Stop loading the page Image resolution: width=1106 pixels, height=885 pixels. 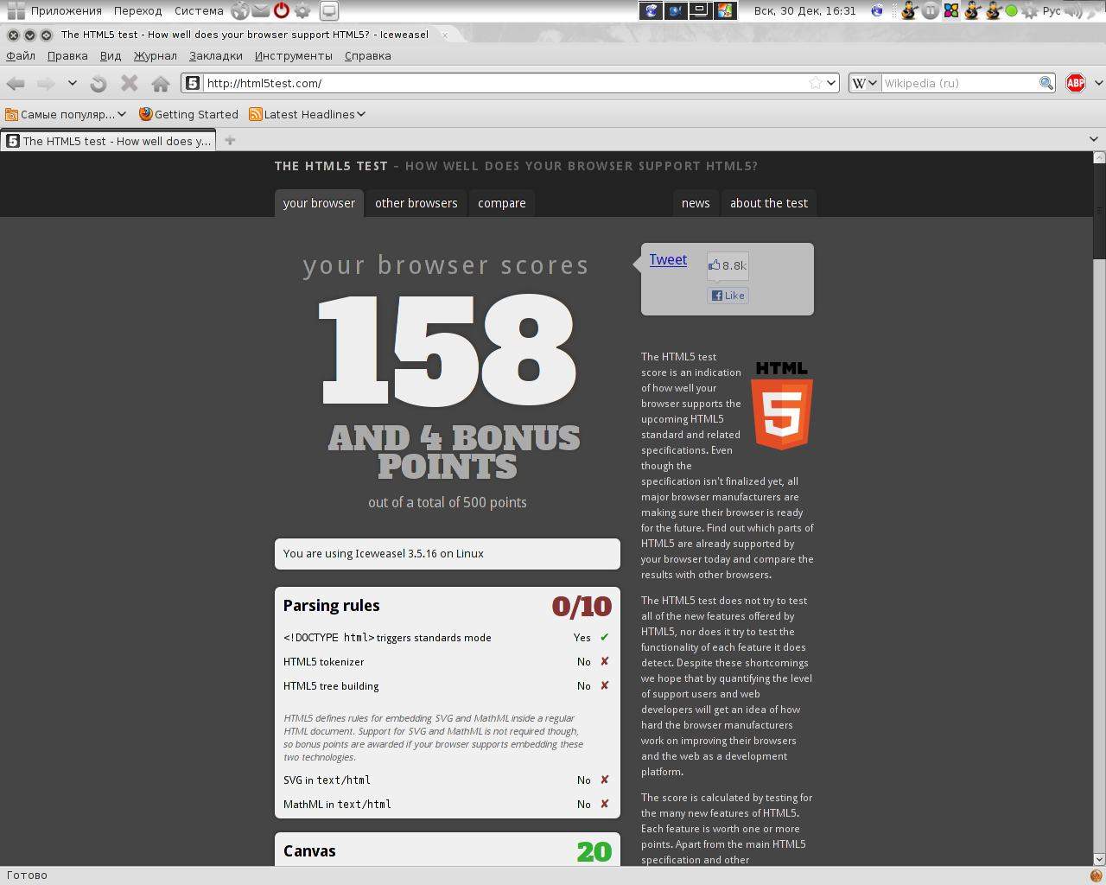pyautogui.click(x=130, y=83)
